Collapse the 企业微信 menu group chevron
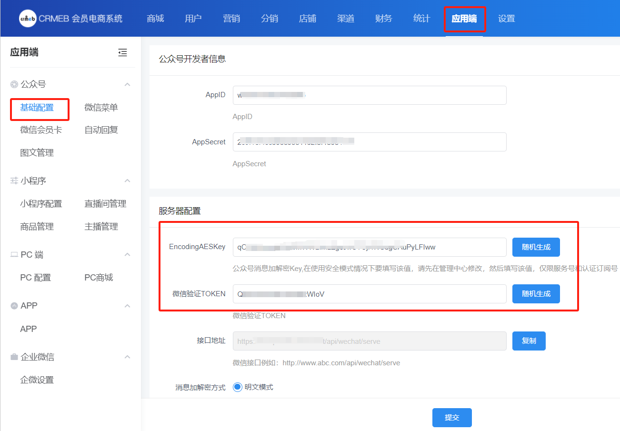This screenshot has width=620, height=431. pyautogui.click(x=127, y=357)
